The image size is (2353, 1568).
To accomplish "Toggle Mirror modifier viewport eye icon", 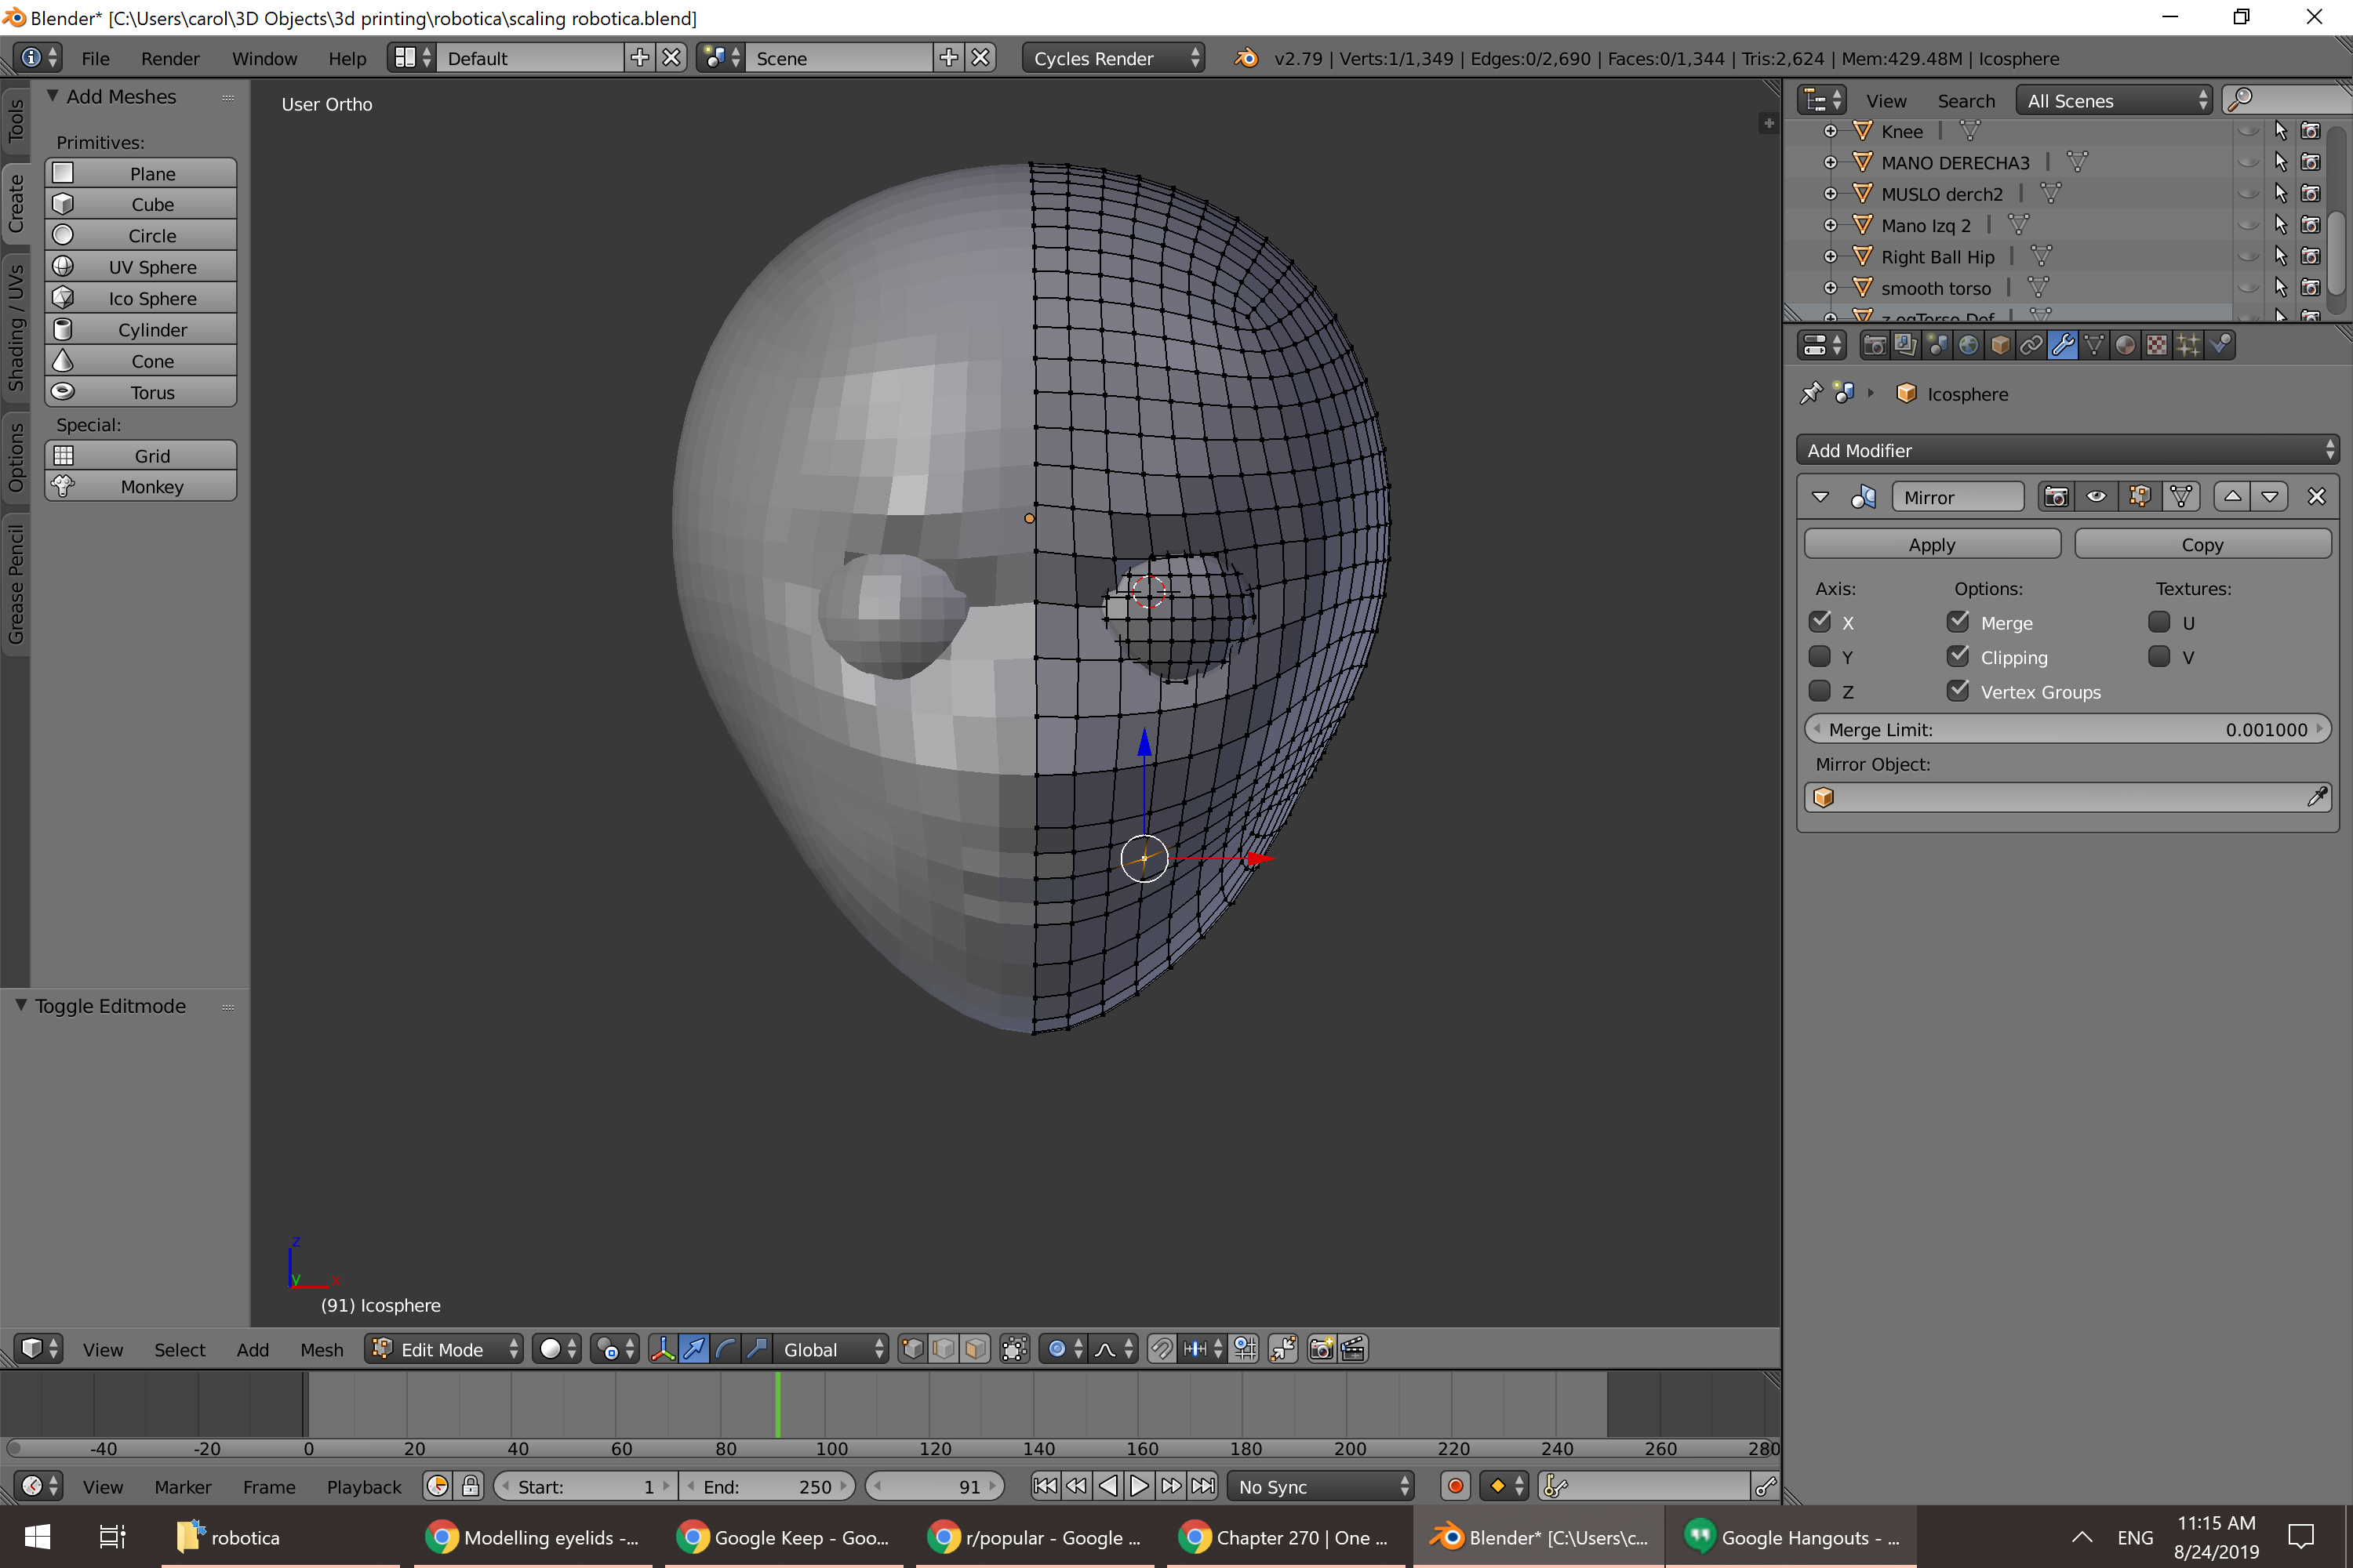I will coord(2097,497).
